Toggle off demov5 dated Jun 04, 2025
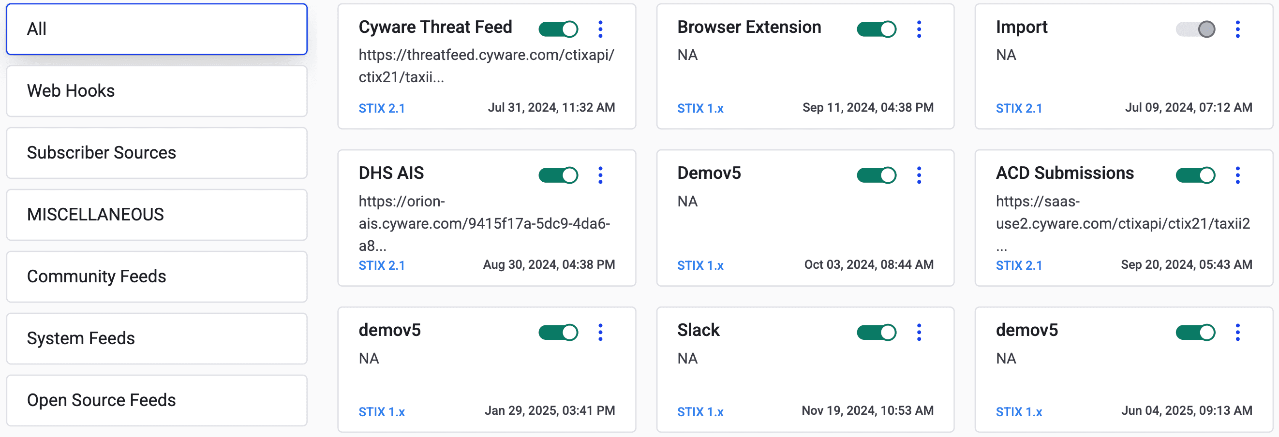The height and width of the screenshot is (437, 1279). pos(1195,332)
